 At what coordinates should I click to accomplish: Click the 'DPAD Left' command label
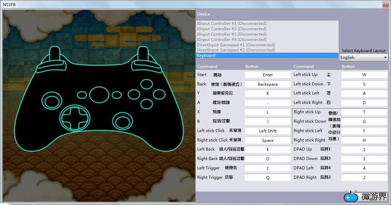coord(303,168)
